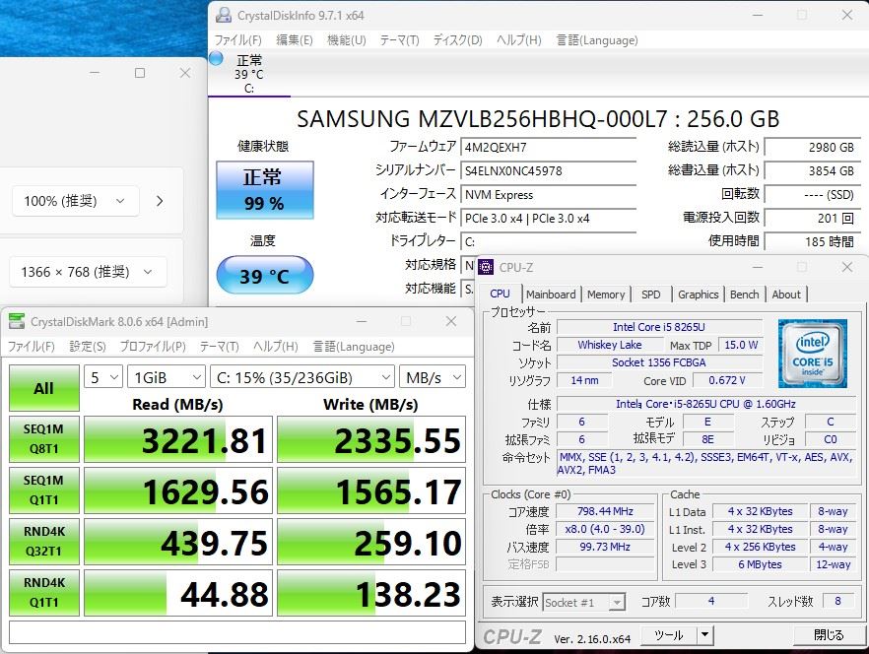Viewport: 869px width, 654px height.
Task: Click the 正常 99% health status badge
Action: click(x=264, y=189)
